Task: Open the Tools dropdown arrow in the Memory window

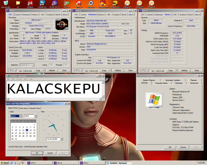Action: 176,70
